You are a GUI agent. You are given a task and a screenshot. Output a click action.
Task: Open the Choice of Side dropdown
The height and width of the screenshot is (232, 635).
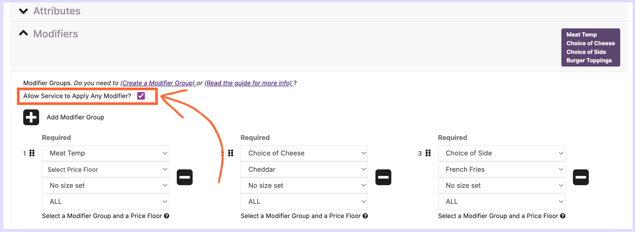point(501,153)
